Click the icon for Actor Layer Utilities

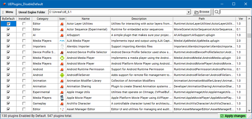tap(62, 24)
